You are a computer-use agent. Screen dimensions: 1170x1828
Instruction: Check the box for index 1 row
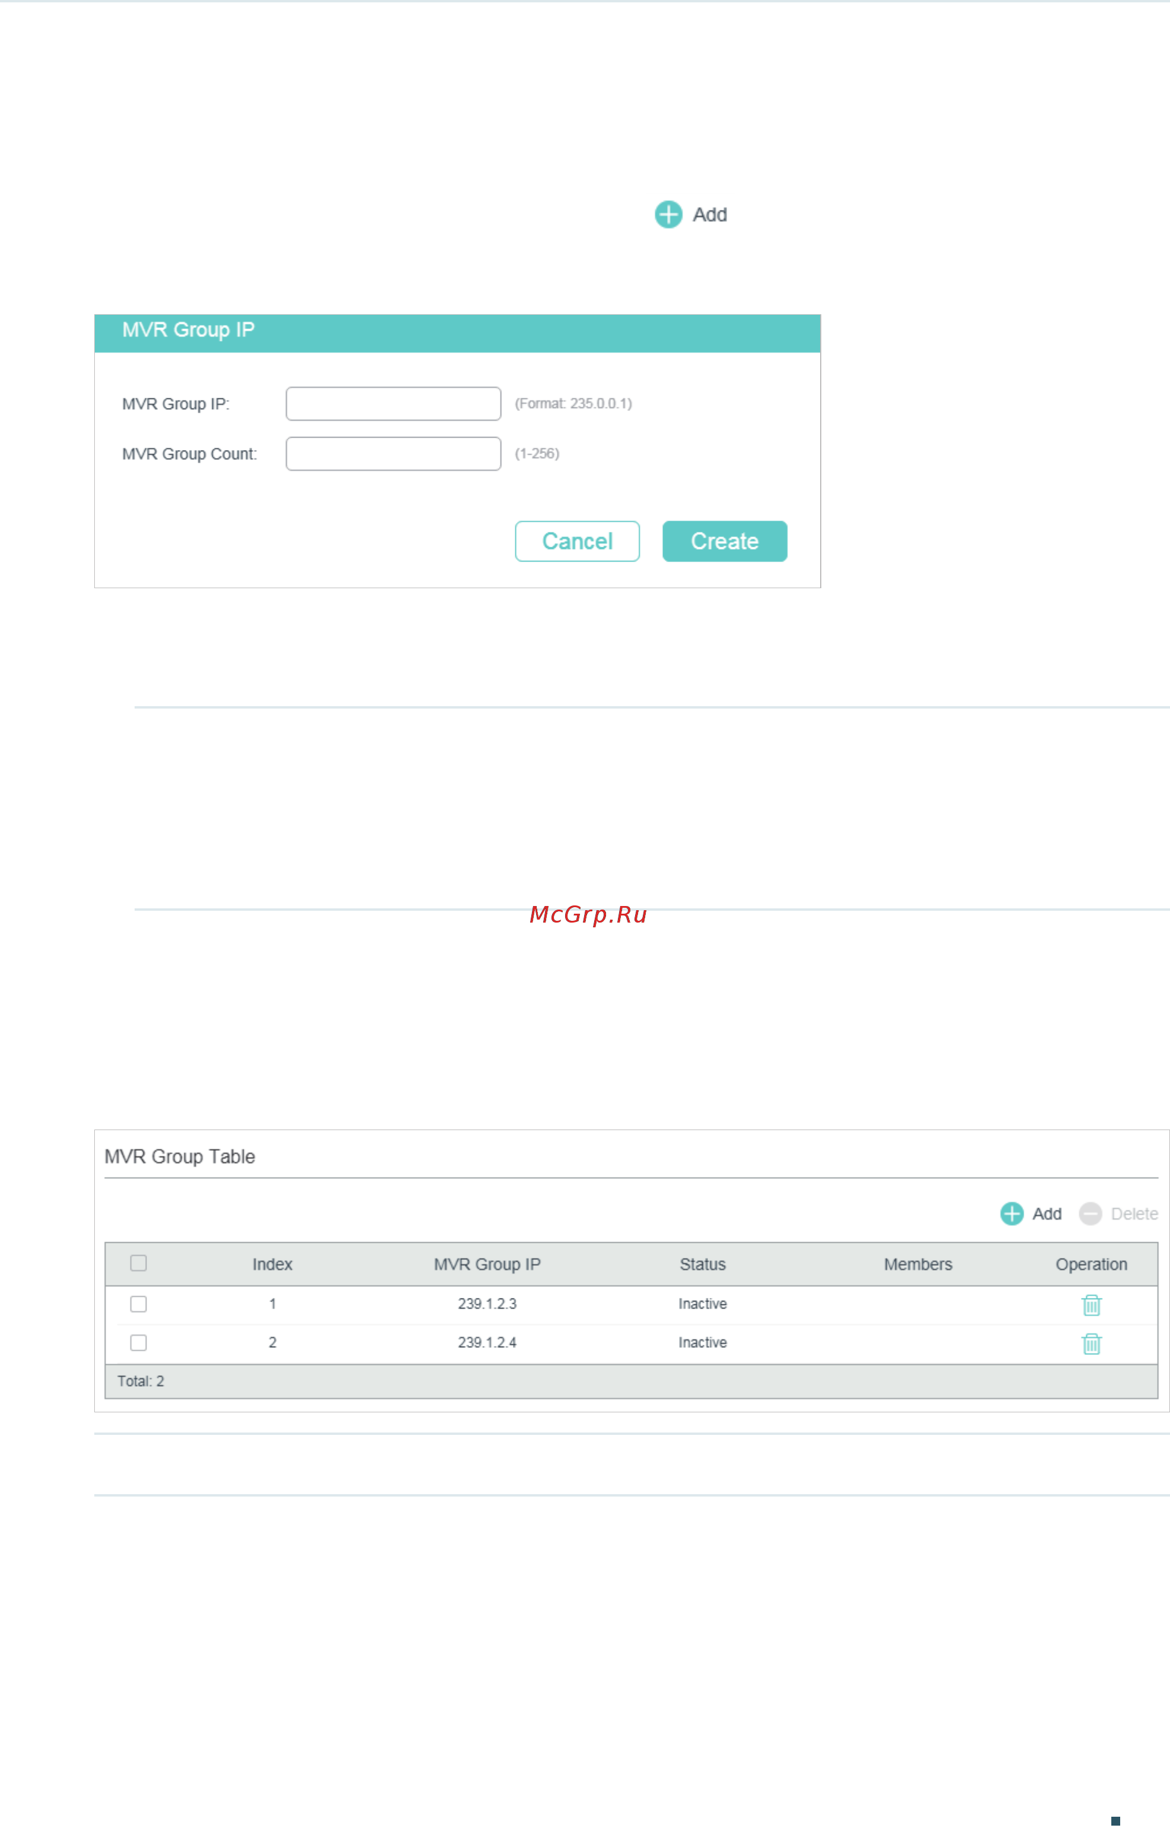tap(138, 1304)
